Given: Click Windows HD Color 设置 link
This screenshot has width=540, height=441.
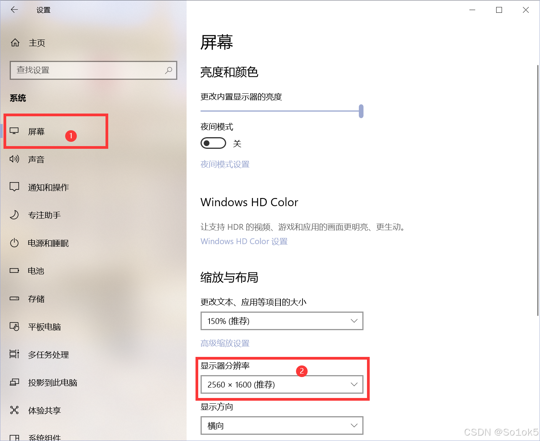Looking at the screenshot, I should pos(244,241).
